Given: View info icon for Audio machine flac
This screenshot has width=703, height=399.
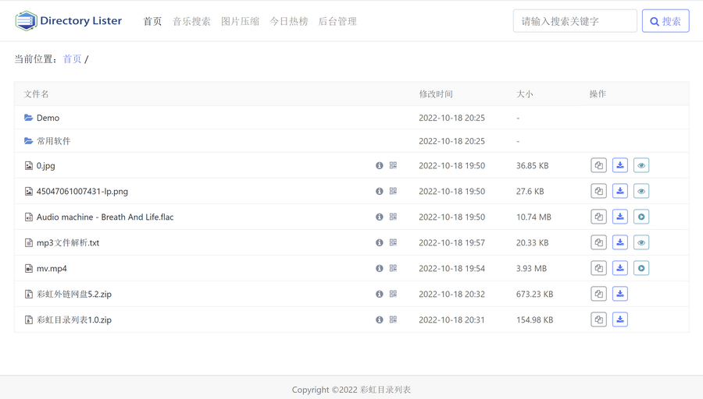Looking at the screenshot, I should (x=380, y=217).
